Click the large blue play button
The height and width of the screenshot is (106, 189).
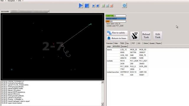[81, 6]
